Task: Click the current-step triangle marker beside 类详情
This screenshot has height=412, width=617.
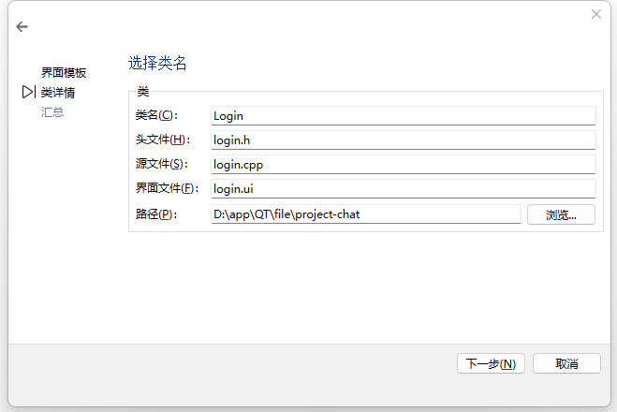Action: point(28,93)
